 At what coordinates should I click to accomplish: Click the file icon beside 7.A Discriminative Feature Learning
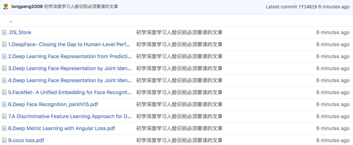tap(4, 117)
